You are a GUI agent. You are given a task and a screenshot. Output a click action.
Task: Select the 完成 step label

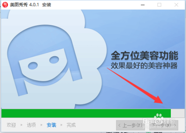[71, 125]
